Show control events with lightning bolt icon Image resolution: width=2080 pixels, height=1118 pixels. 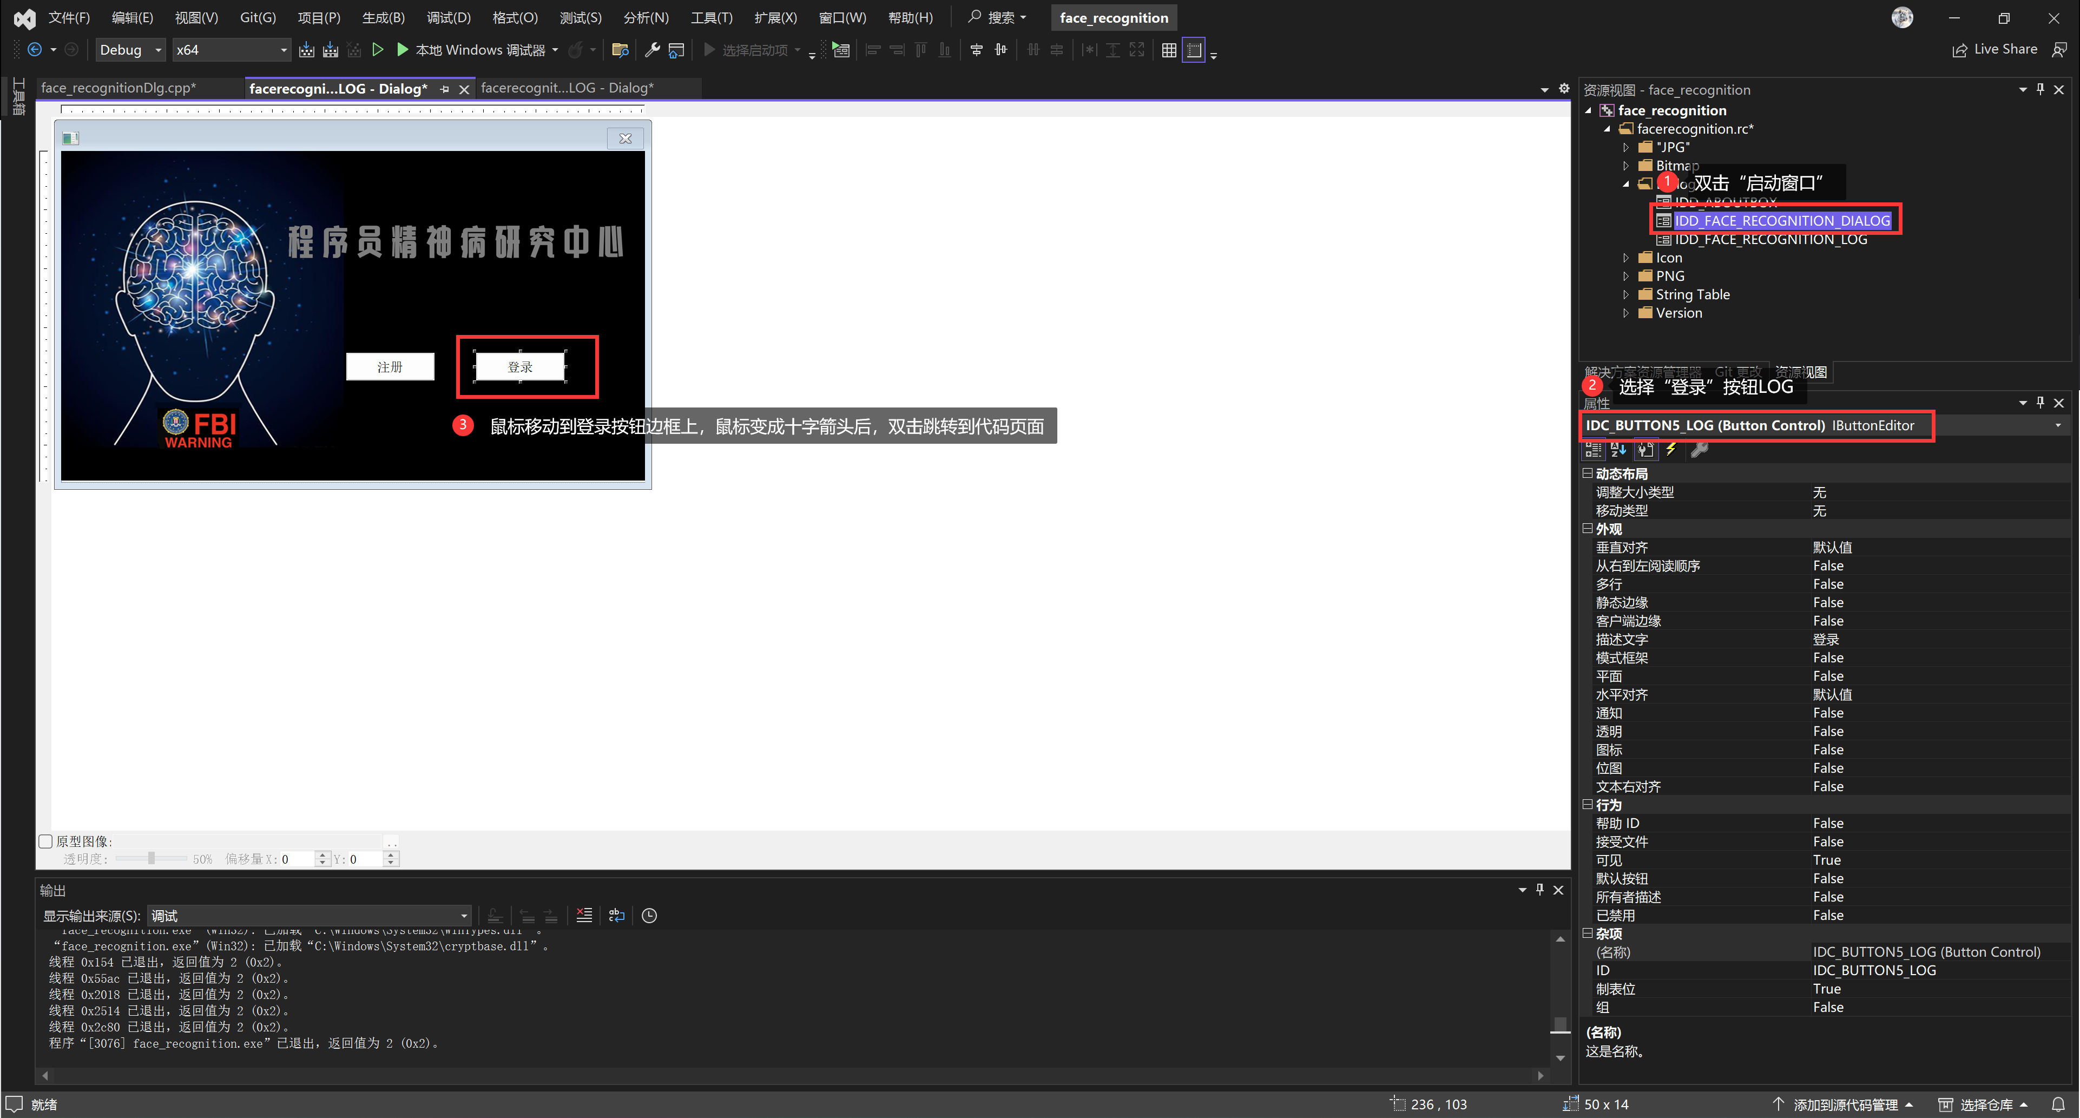click(1670, 450)
